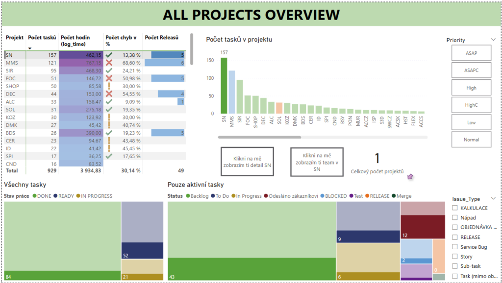Expand the Issue_Type slicer chevron
The height and width of the screenshot is (283, 502).
pos(493,199)
